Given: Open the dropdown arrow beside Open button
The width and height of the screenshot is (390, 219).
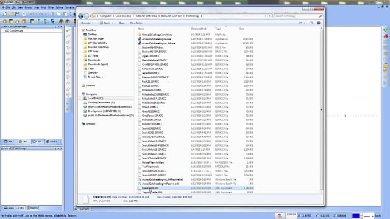Looking at the screenshot, I should tap(112, 23).
